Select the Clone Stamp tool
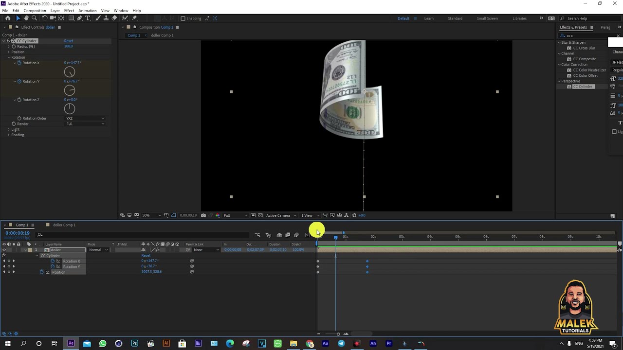 (106, 18)
